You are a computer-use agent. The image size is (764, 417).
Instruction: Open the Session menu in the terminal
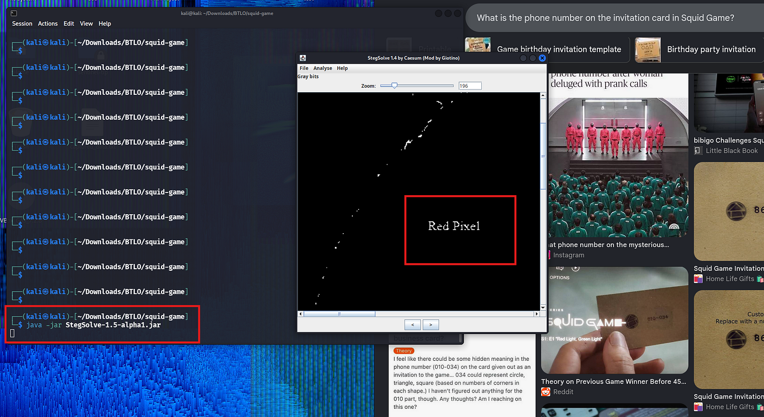pos(22,24)
